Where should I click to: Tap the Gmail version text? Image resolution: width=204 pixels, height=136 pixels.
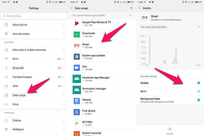point(166,20)
